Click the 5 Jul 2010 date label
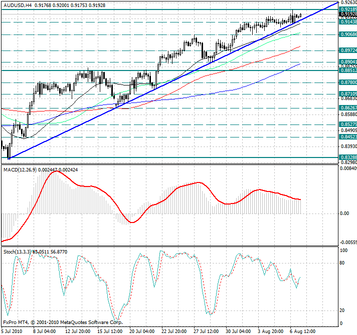357x335 pixels. pyautogui.click(x=12, y=331)
